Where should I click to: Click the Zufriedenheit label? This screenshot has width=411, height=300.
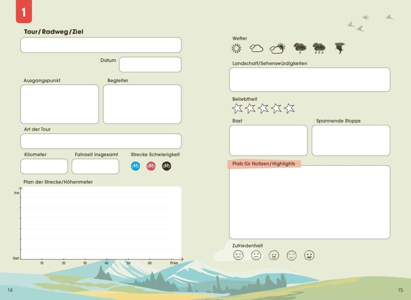(248, 246)
